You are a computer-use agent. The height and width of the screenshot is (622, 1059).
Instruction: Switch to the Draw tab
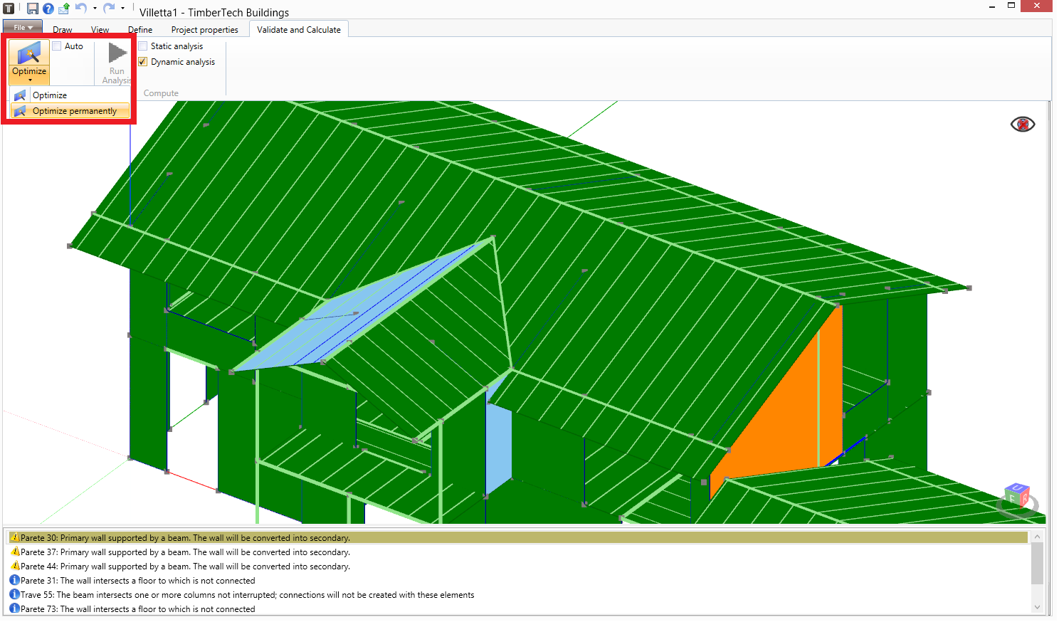(x=63, y=30)
